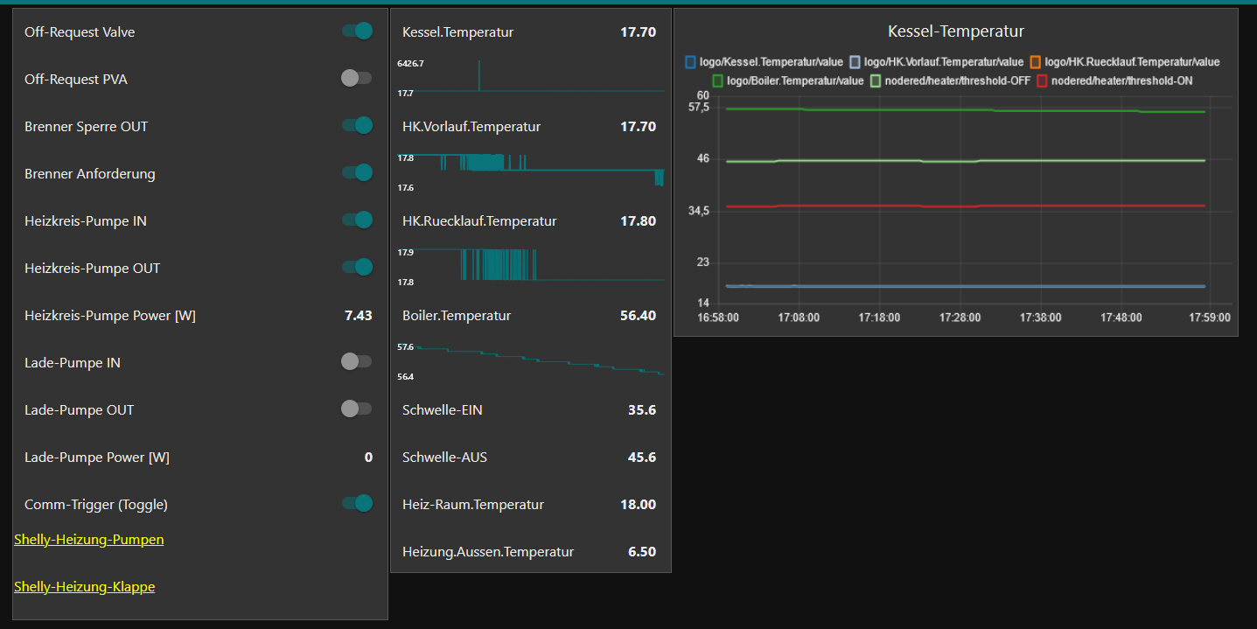Click the Boiler.Temperatur sparkline chart
Viewport: 1257px width, 629px height.
point(539,361)
